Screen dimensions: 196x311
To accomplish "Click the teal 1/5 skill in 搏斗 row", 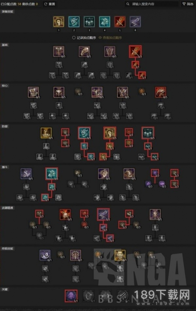I will click(x=52, y=174).
